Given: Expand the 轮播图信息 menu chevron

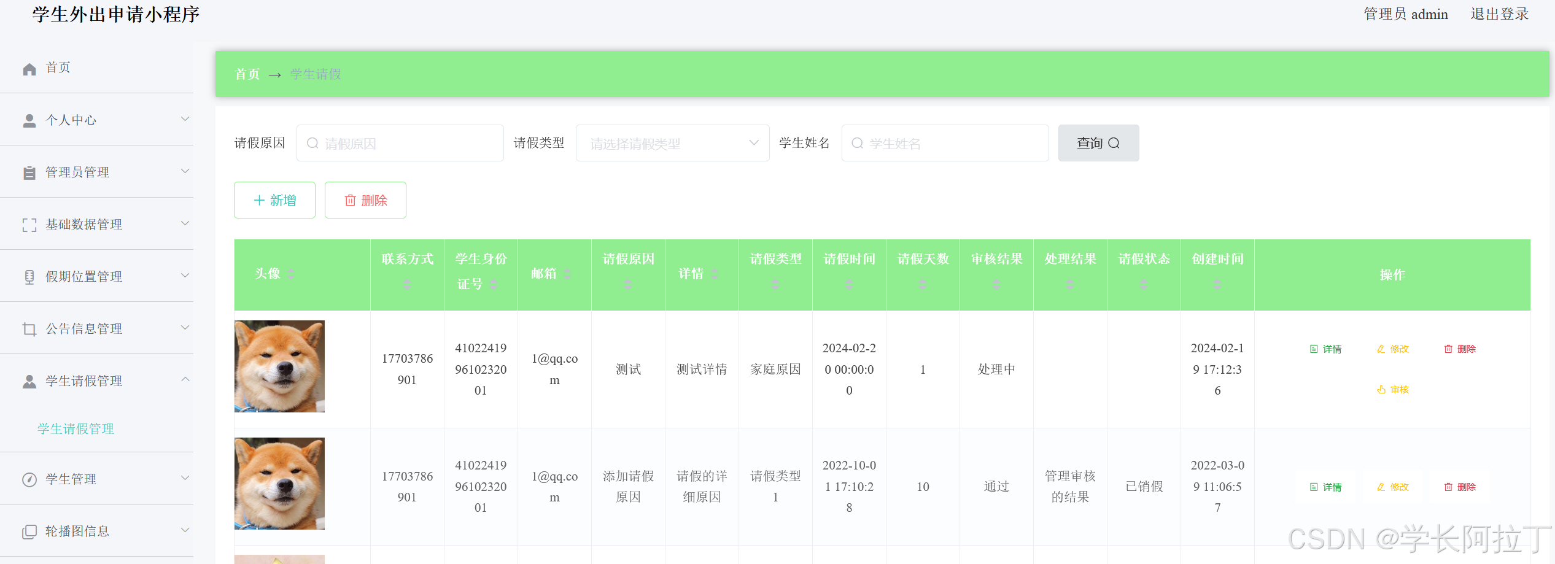Looking at the screenshot, I should click(x=185, y=530).
